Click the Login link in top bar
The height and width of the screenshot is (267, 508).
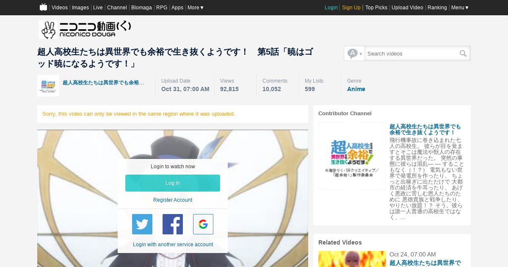331,8
